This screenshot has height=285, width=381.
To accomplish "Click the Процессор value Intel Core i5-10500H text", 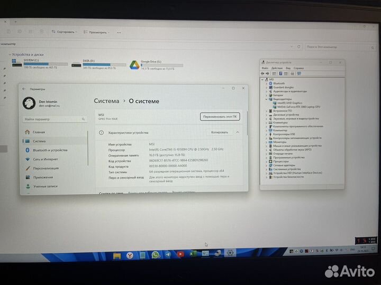I will click(x=186, y=149).
